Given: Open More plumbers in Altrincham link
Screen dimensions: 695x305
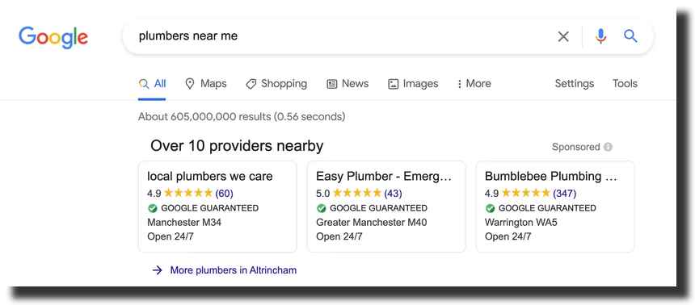Looking at the screenshot, I should pos(233,270).
